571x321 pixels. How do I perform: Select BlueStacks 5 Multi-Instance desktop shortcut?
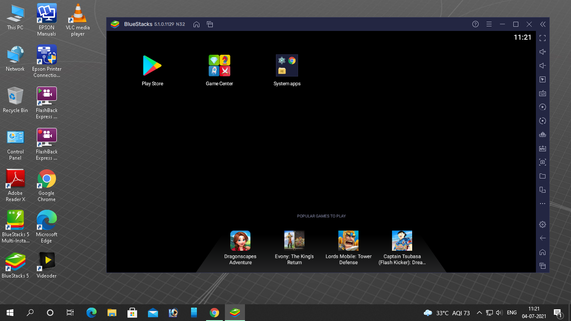[15, 227]
